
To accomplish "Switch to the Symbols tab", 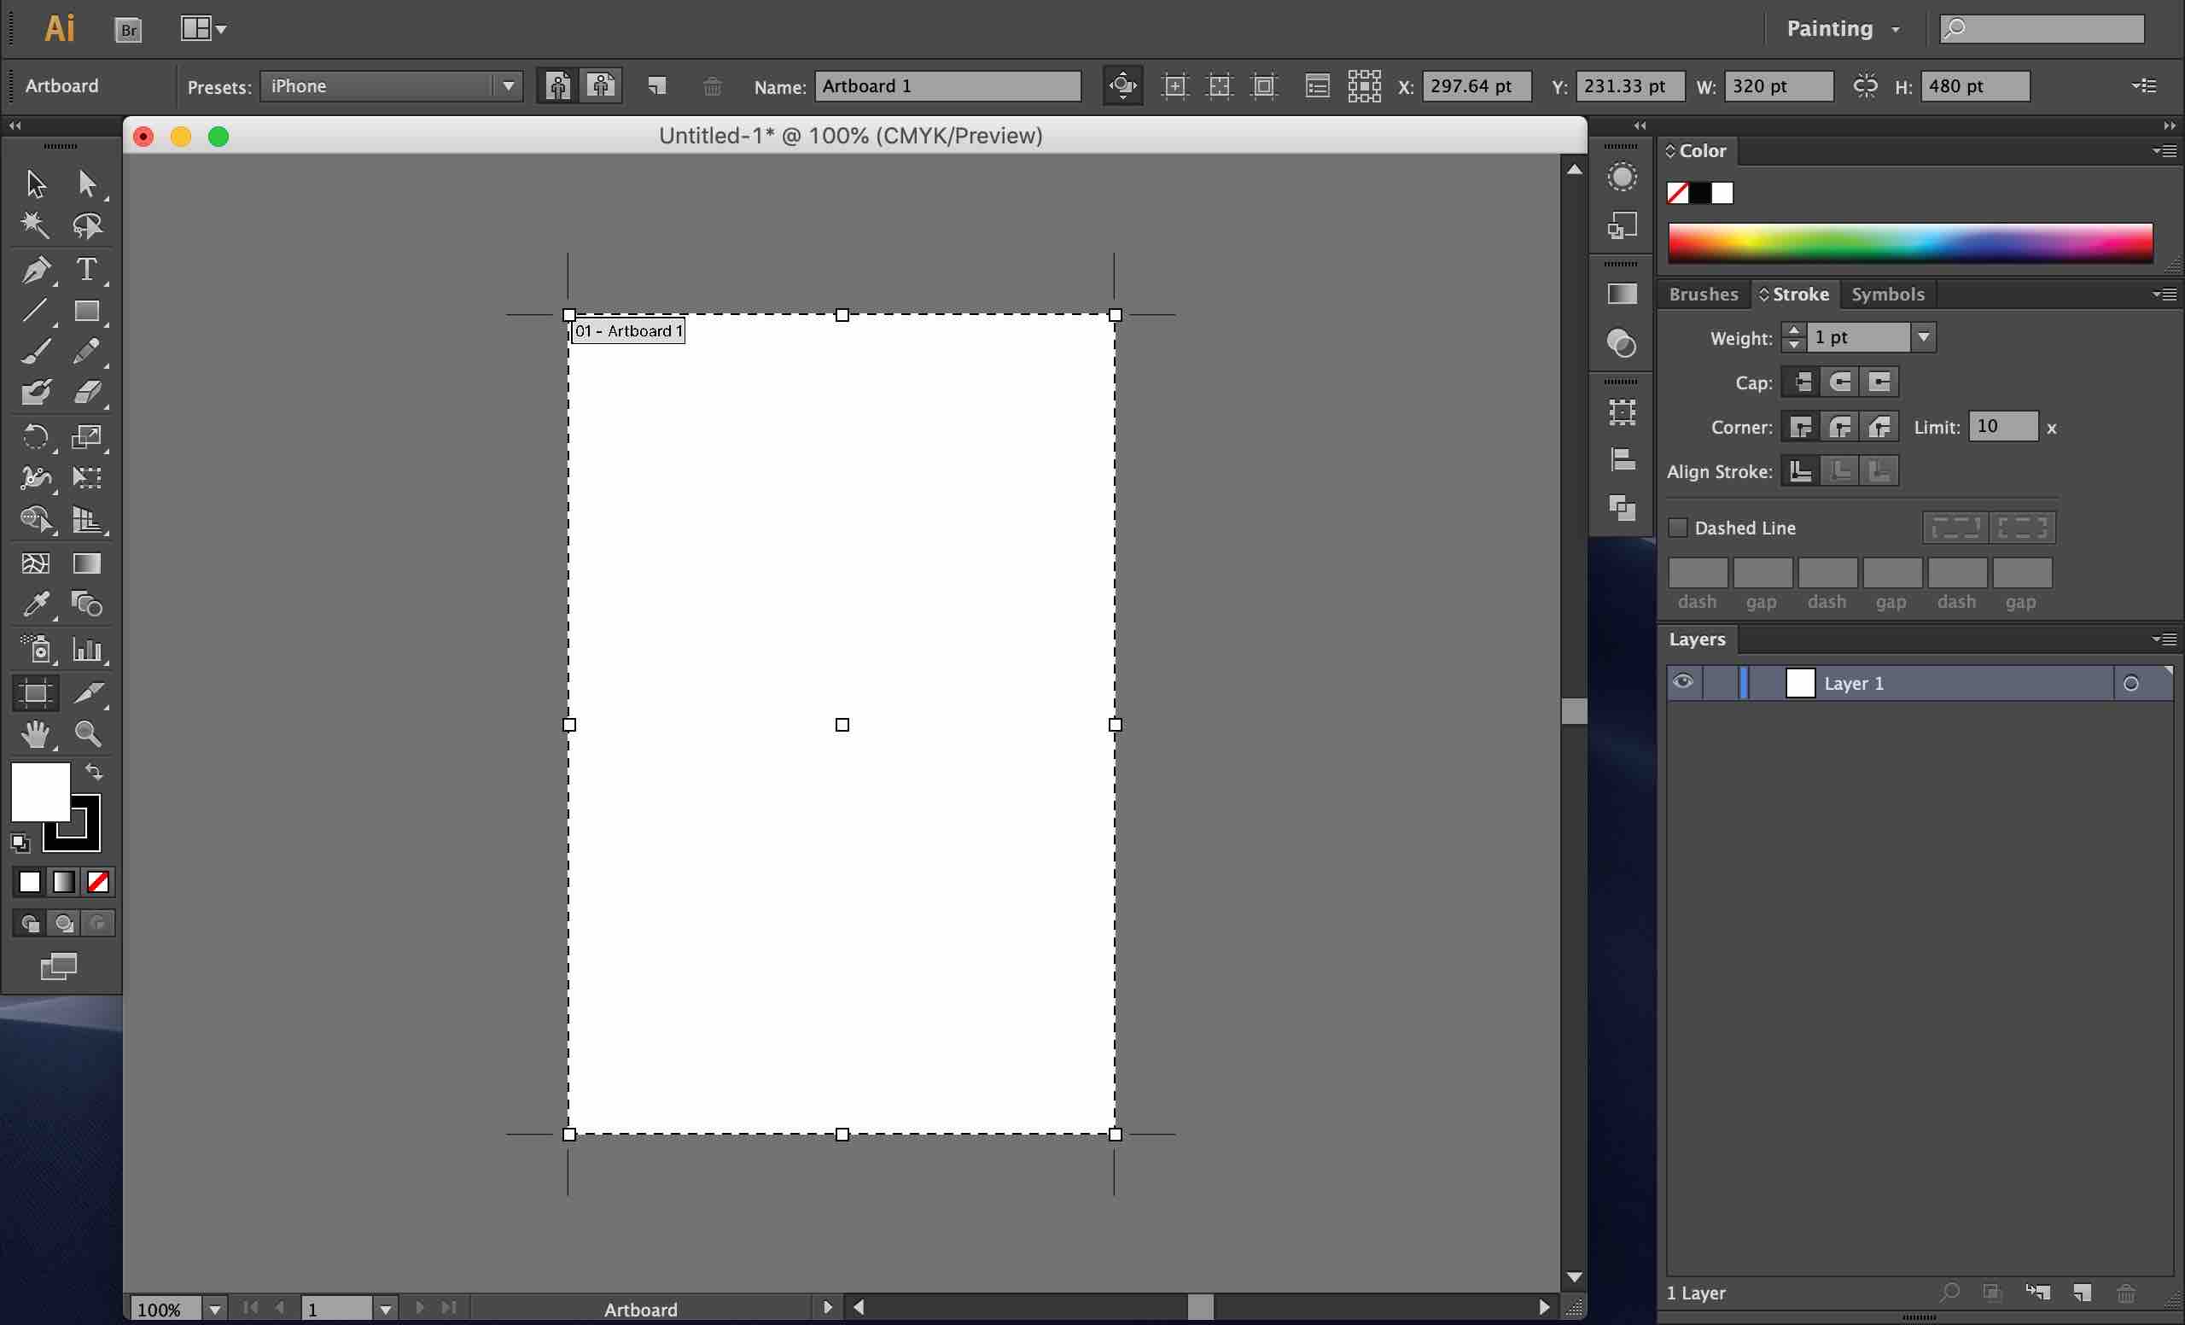I will 1887,294.
